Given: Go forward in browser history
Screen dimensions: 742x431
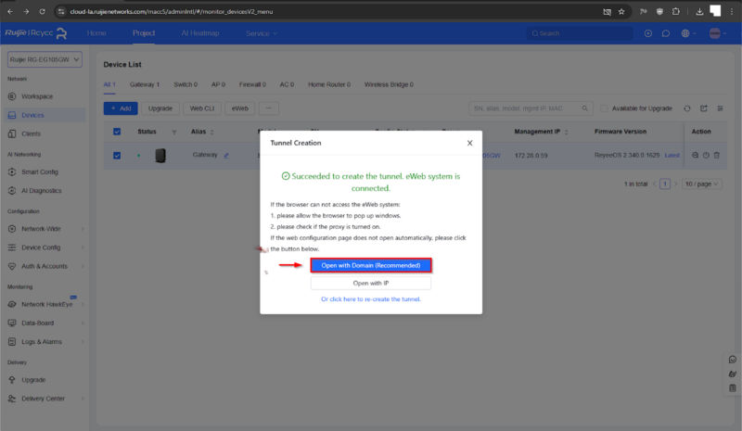Looking at the screenshot, I should [x=26, y=11].
